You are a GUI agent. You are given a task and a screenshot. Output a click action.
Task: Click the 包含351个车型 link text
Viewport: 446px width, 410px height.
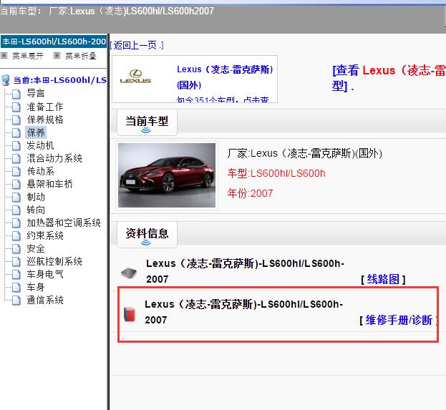[x=223, y=99]
